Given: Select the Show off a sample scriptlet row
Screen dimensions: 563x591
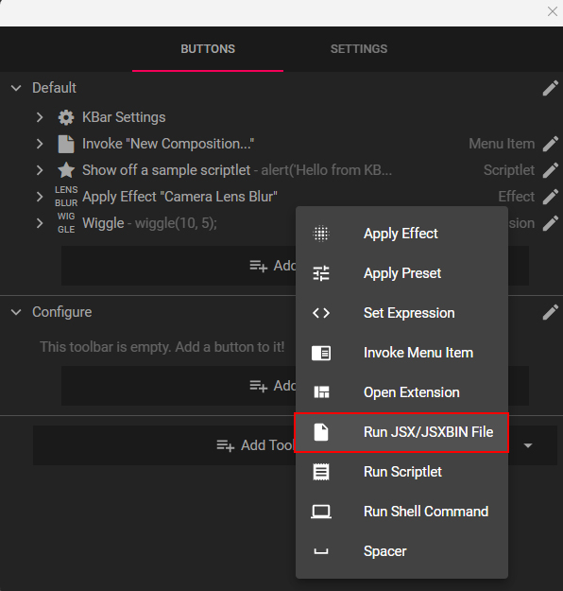Looking at the screenshot, I should [x=281, y=170].
